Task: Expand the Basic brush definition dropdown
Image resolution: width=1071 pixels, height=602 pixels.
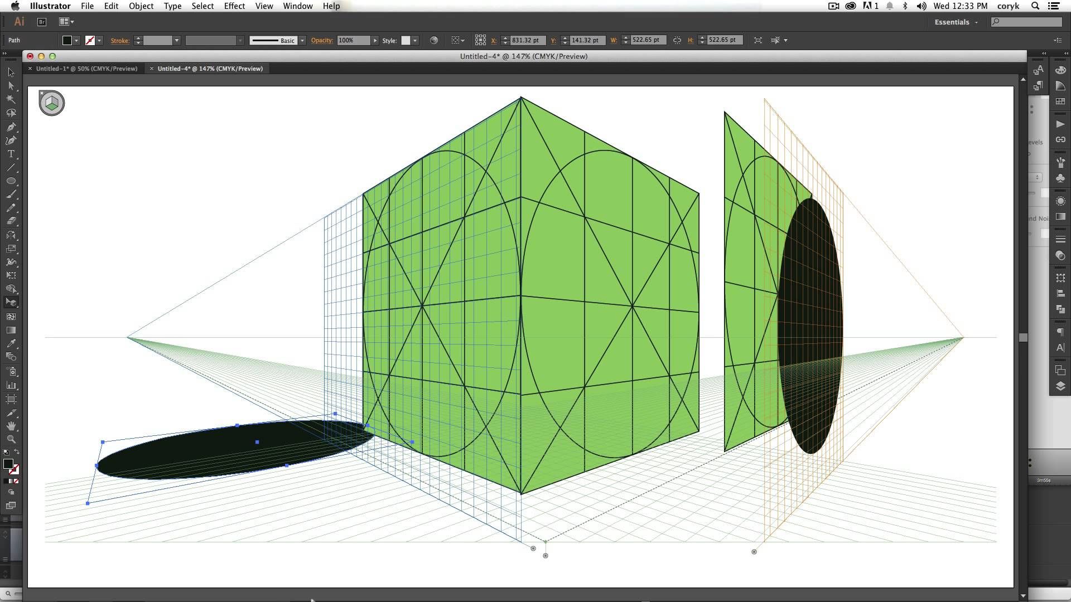Action: click(x=302, y=41)
